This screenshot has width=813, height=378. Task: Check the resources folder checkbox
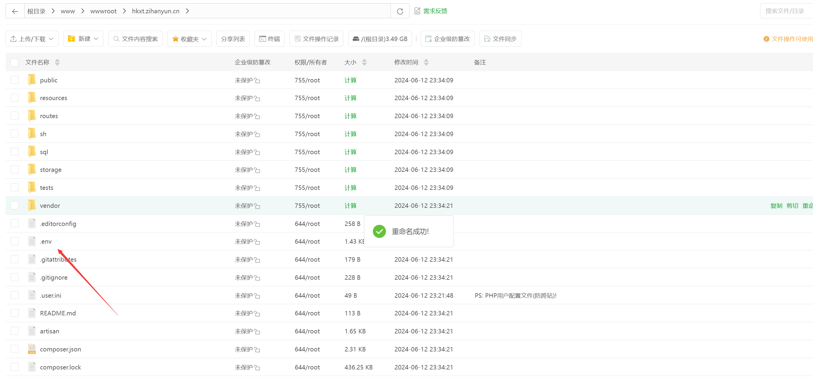click(x=14, y=98)
